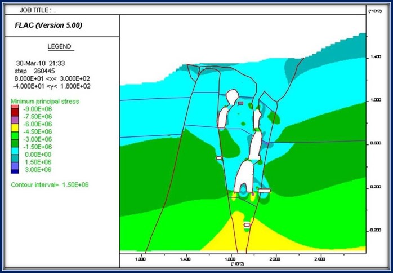Click the small pink rectangle marker near model top
393x273 pixels.
(240, 103)
